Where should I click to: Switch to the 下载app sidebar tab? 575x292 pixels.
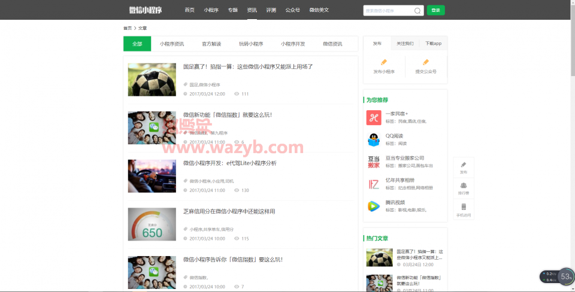click(434, 43)
